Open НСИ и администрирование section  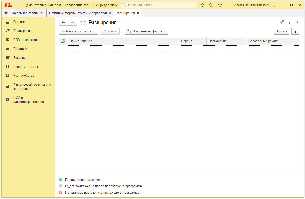click(x=28, y=99)
